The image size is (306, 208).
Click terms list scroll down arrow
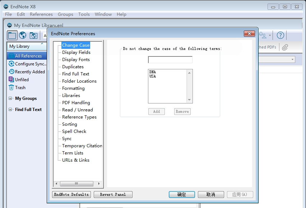[189, 100]
